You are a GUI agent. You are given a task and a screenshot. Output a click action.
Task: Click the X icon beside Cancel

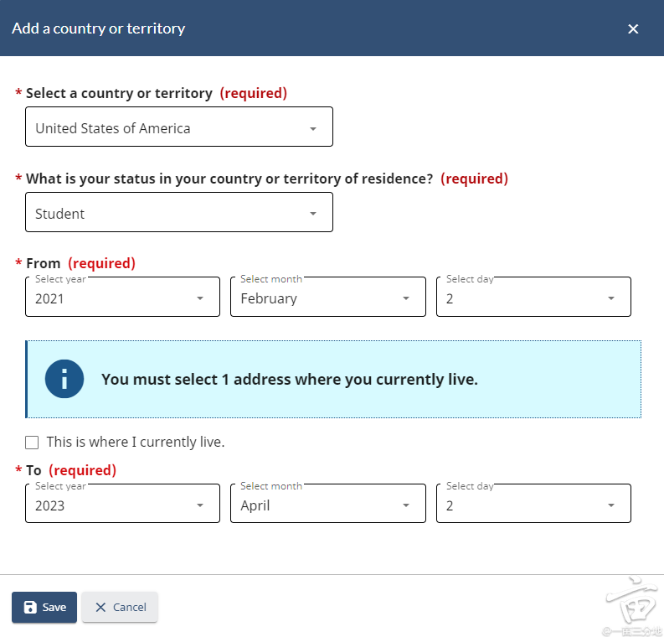click(x=100, y=608)
